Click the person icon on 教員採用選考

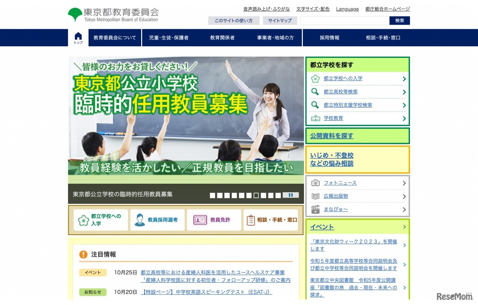click(139, 220)
